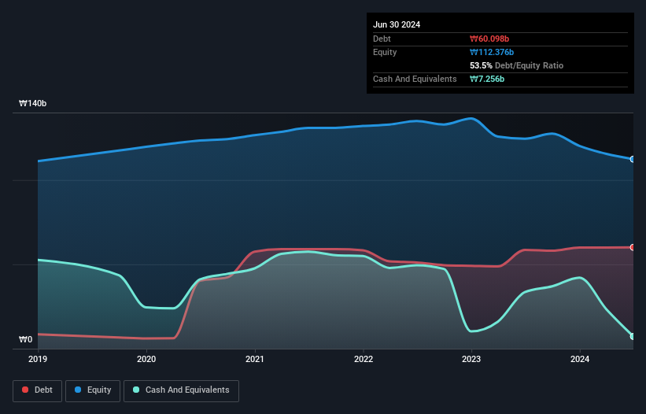Toggle the Debt legend button
This screenshot has height=414, width=646.
tap(37, 390)
